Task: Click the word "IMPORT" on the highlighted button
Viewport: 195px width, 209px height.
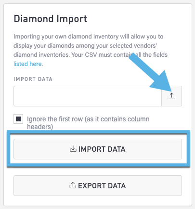Action: pyautogui.click(x=92, y=149)
